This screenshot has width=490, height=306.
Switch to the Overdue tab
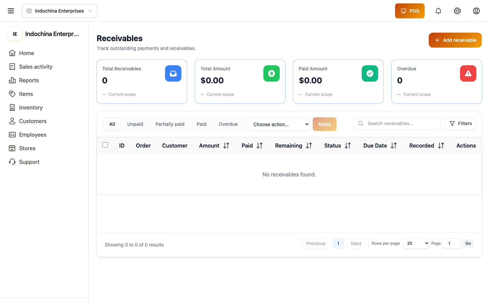click(x=228, y=124)
